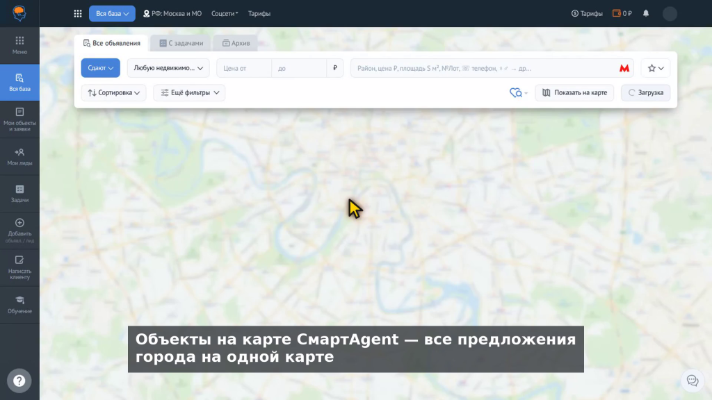Click the red metro M icon

[x=624, y=68]
